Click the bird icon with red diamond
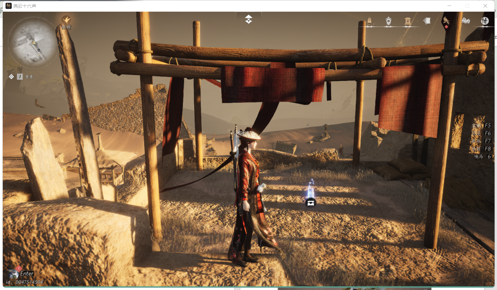497x290 pixels. pyautogui.click(x=446, y=21)
